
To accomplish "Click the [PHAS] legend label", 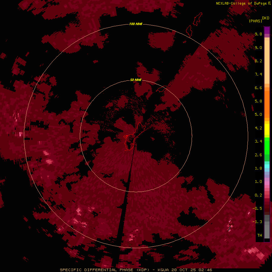I will (255, 21).
